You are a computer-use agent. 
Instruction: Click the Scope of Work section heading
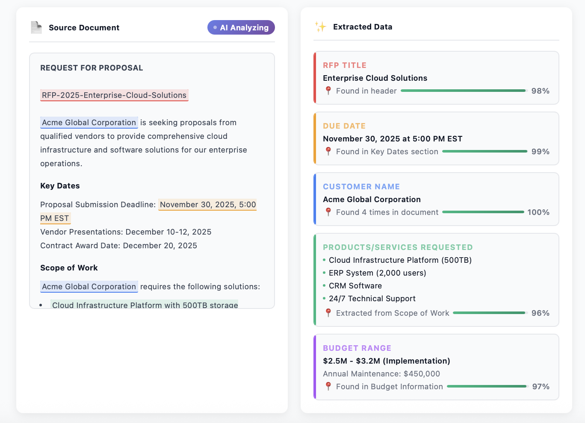pos(69,268)
